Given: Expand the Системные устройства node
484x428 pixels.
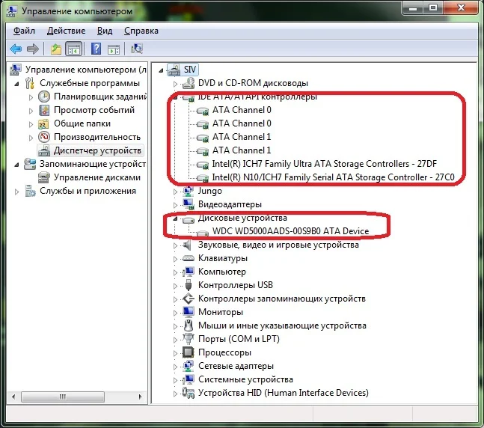Looking at the screenshot, I should tap(175, 380).
